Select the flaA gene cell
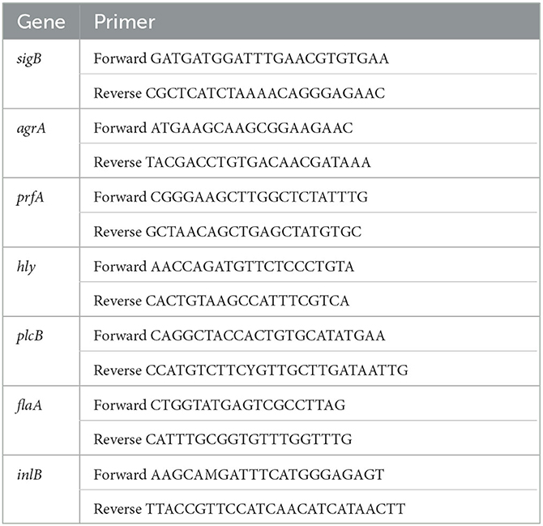The image size is (543, 526). click(41, 421)
